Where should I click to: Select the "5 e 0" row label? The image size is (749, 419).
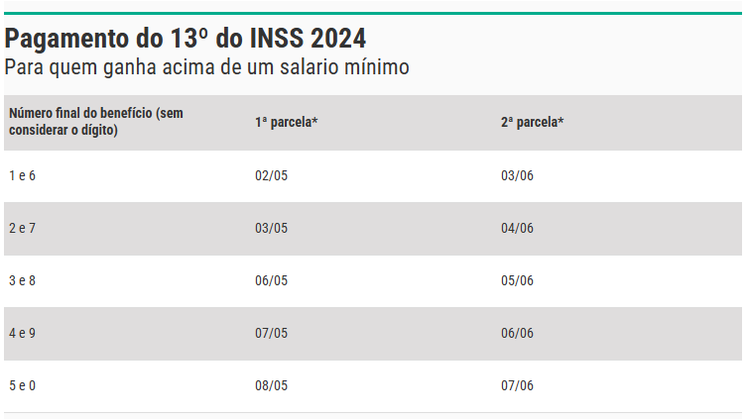pyautogui.click(x=22, y=386)
